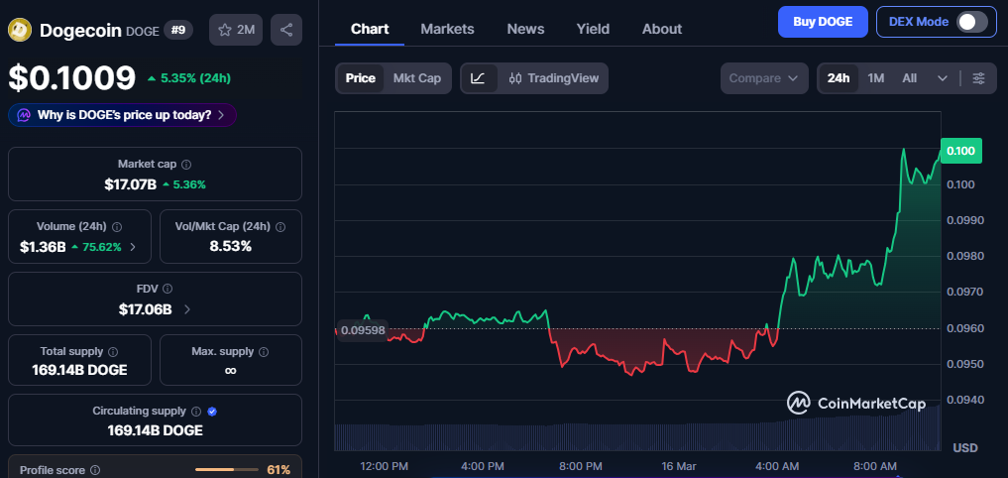Viewport: 1008px width, 478px height.
Task: Click the 4:00 AM time axis label
Action: pyautogui.click(x=777, y=466)
